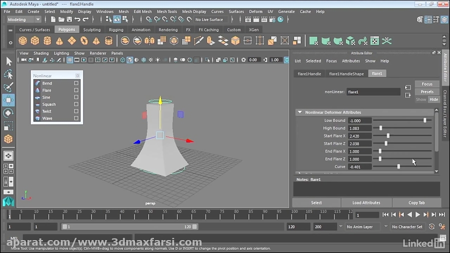The height and width of the screenshot is (253, 450).
Task: Toggle the auto keyframe button
Action: [x=431, y=226]
